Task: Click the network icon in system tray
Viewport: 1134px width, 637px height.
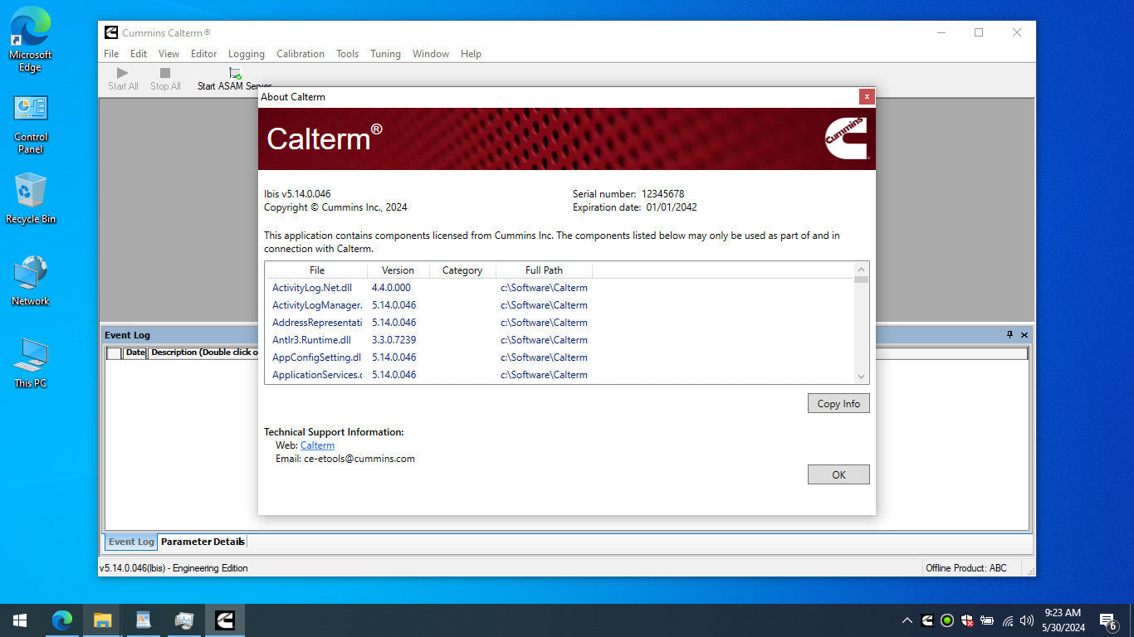Action: (1008, 620)
